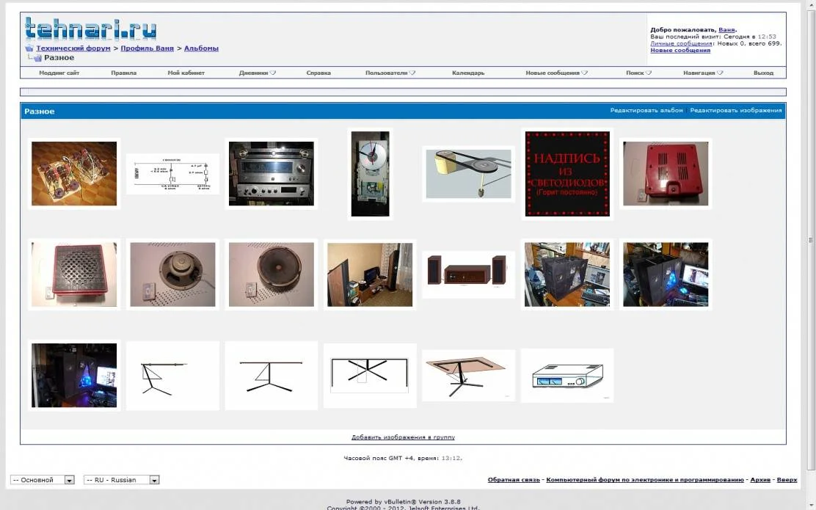
Task: Click the tehnari.ru site logo
Action: [90, 29]
